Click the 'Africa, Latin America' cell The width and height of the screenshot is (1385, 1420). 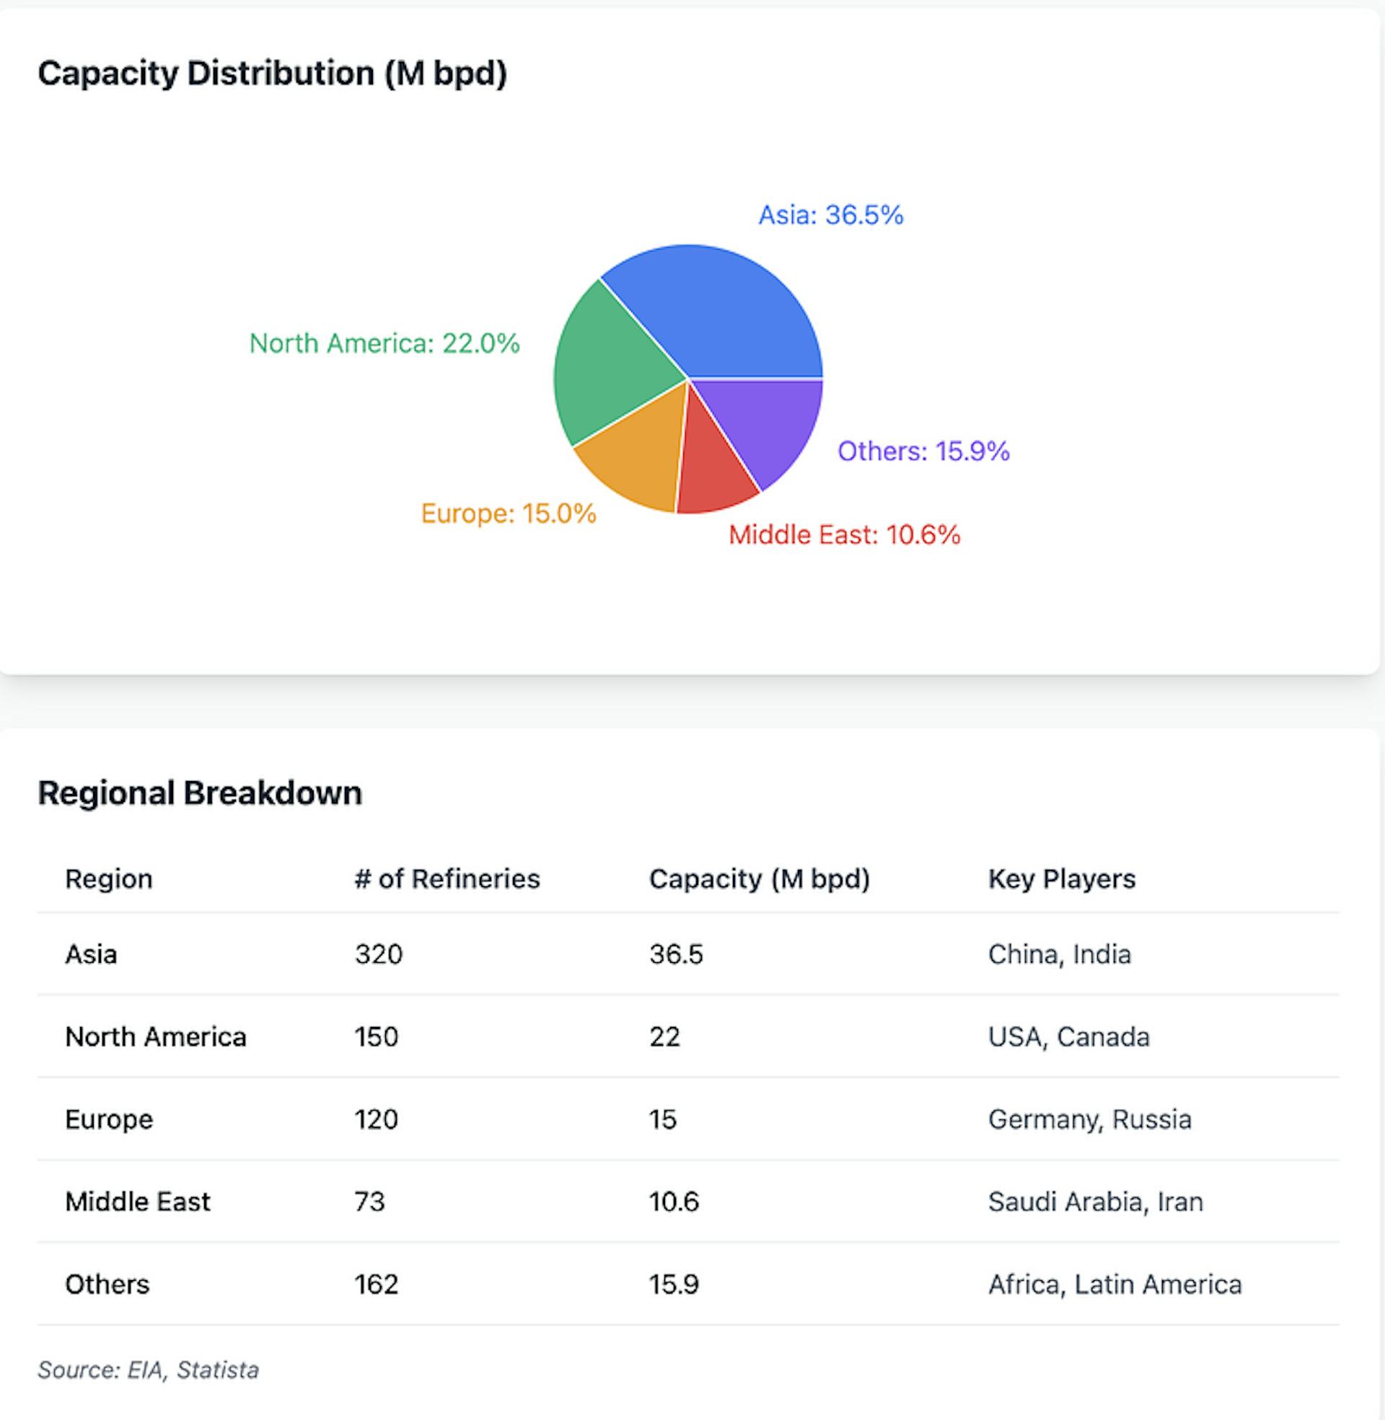coord(1114,1284)
